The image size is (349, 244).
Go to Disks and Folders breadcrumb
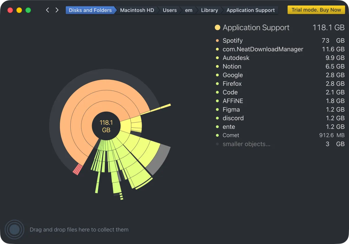pos(90,10)
